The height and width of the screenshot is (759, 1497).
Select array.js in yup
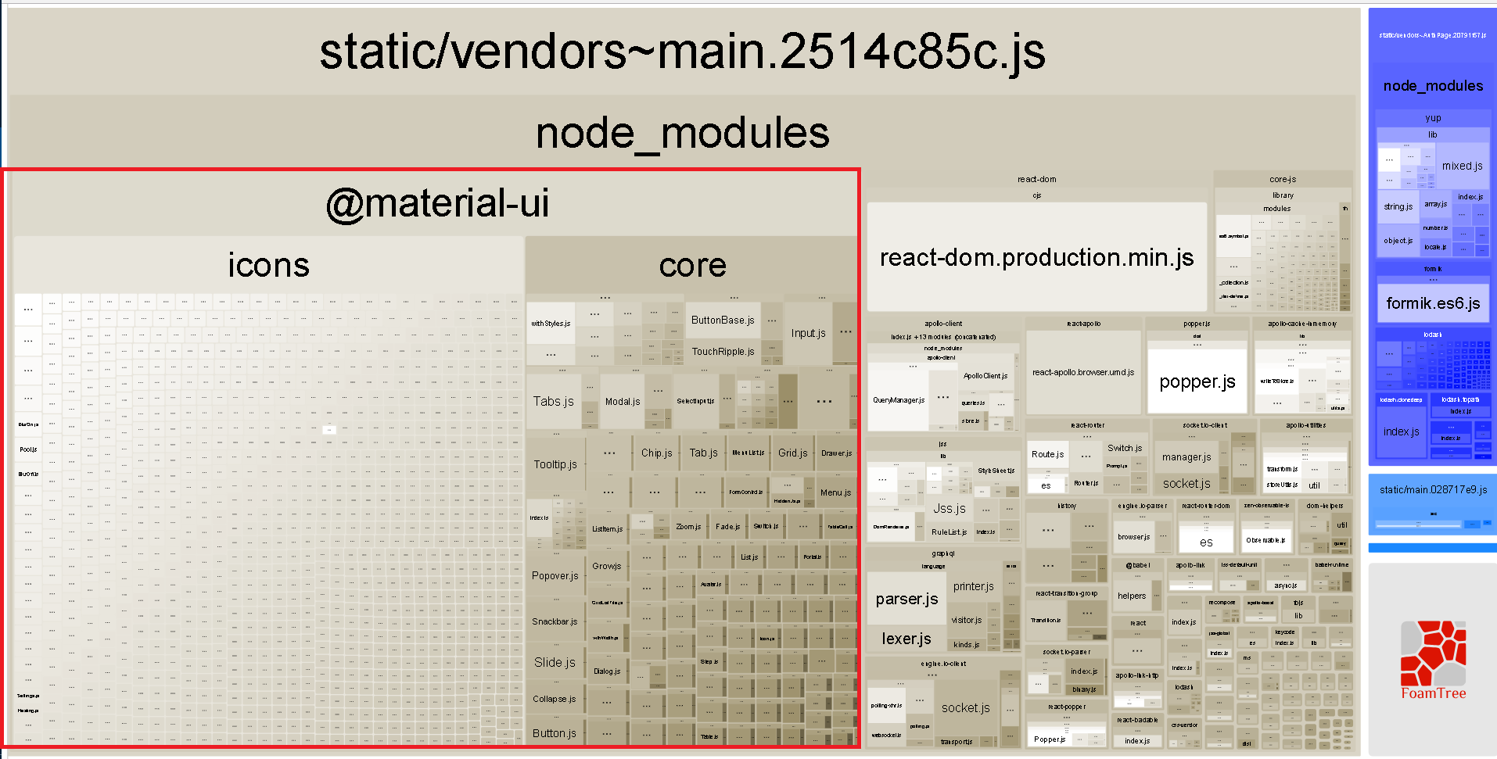[1436, 204]
